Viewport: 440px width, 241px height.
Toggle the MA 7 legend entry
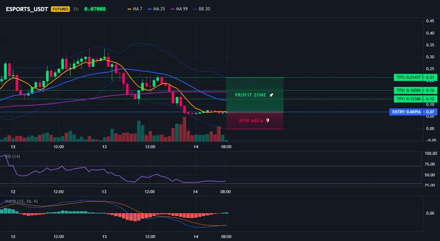coord(135,9)
